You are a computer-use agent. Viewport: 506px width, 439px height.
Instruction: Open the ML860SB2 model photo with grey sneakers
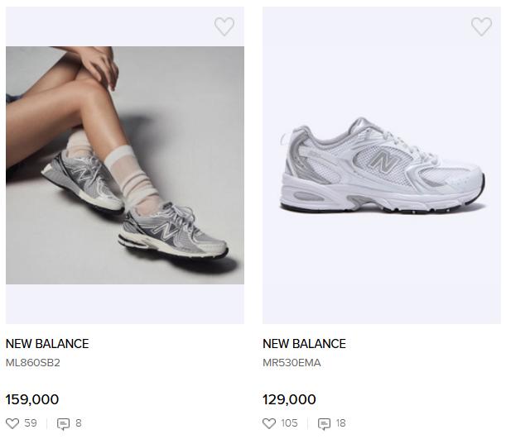coord(124,165)
